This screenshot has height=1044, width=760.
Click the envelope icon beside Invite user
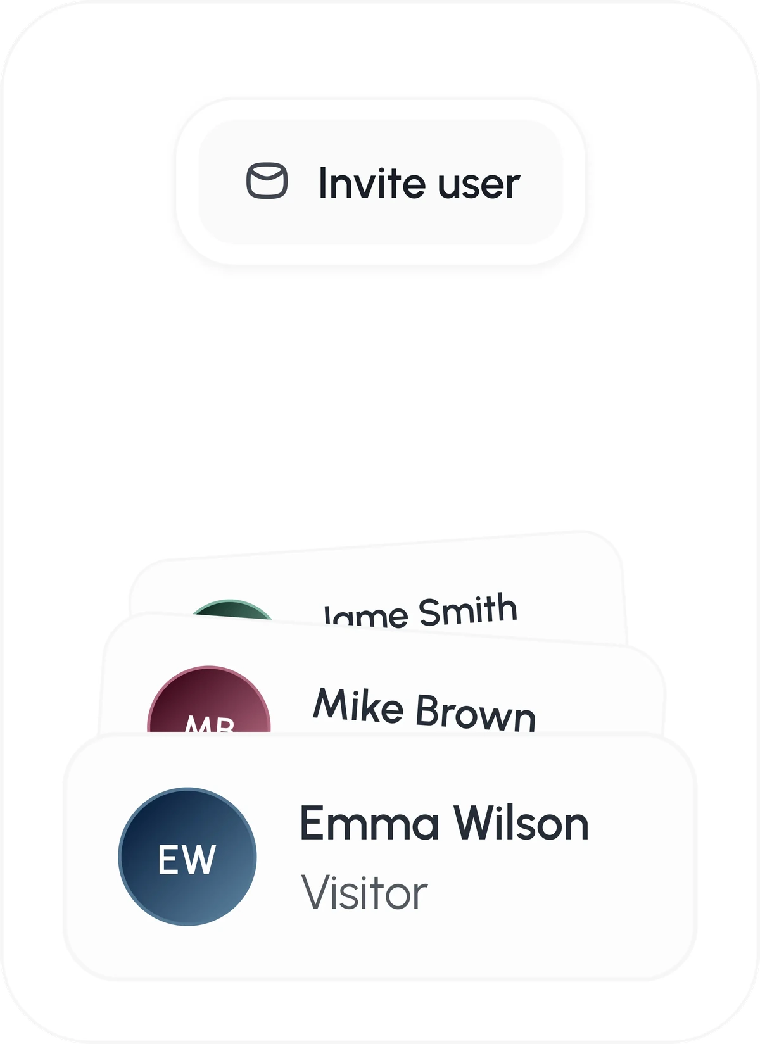coord(267,181)
